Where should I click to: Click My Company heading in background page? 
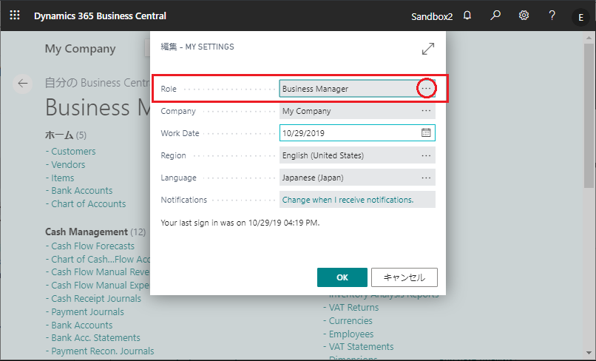click(x=80, y=49)
